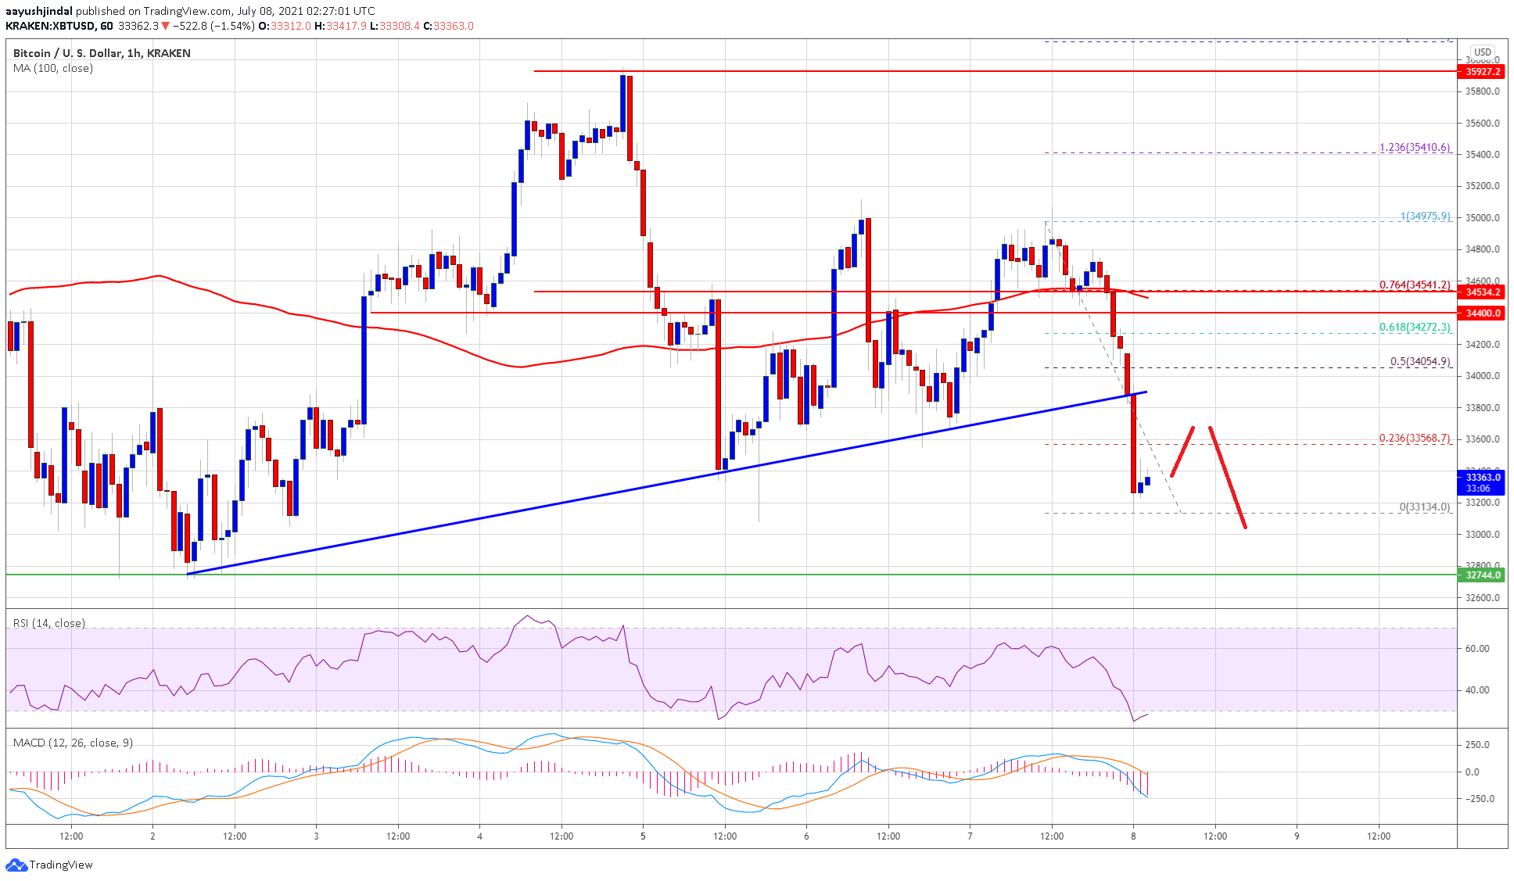1514x881 pixels.
Task: Click the red down arrow in header
Action: pyautogui.click(x=166, y=26)
